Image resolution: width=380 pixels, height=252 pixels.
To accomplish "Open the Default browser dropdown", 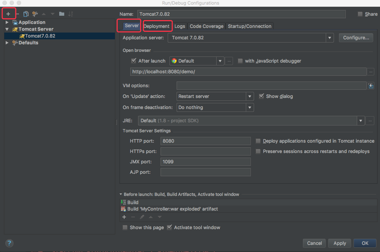I will coord(220,61).
